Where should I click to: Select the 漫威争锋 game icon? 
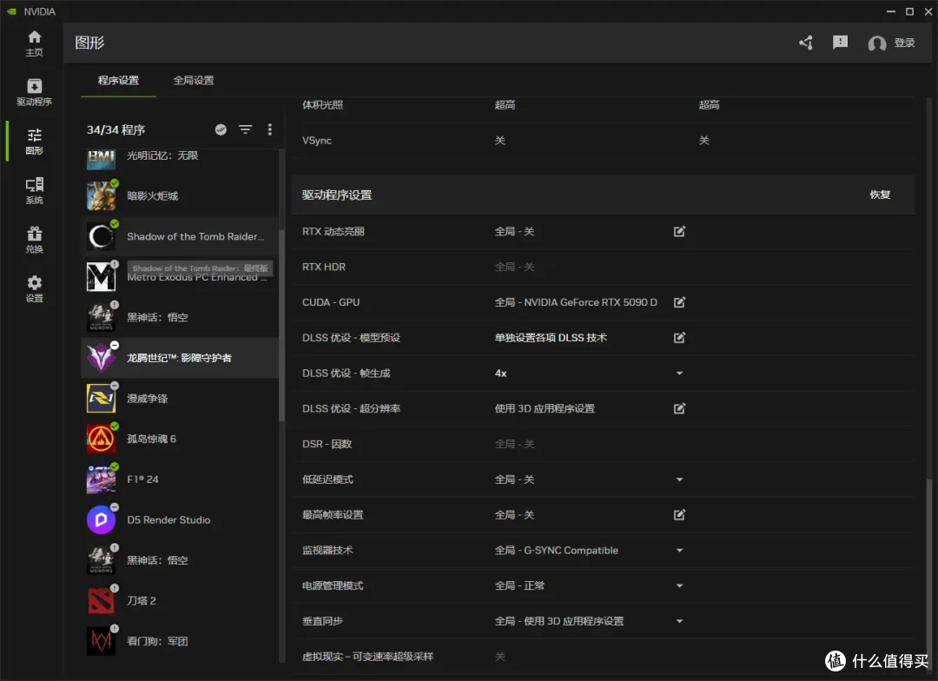(x=101, y=398)
